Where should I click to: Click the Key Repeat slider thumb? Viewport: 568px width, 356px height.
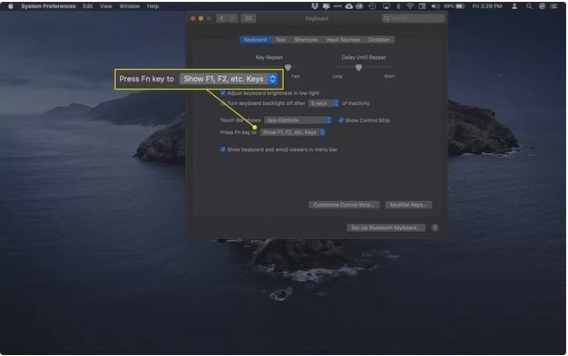pyautogui.click(x=288, y=68)
